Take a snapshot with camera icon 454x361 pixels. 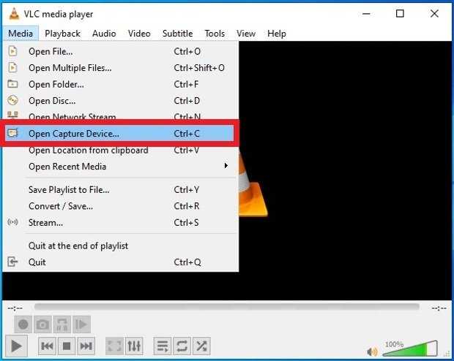(x=42, y=324)
